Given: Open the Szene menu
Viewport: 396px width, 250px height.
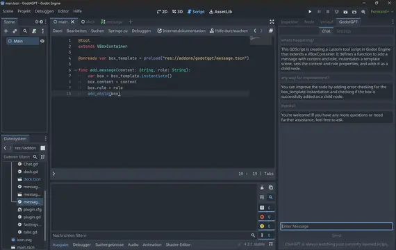Looking at the screenshot, I should [x=8, y=11].
